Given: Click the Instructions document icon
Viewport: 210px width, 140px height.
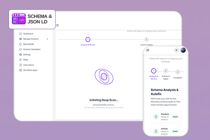Looking at the screenshot, I should coord(21,65).
